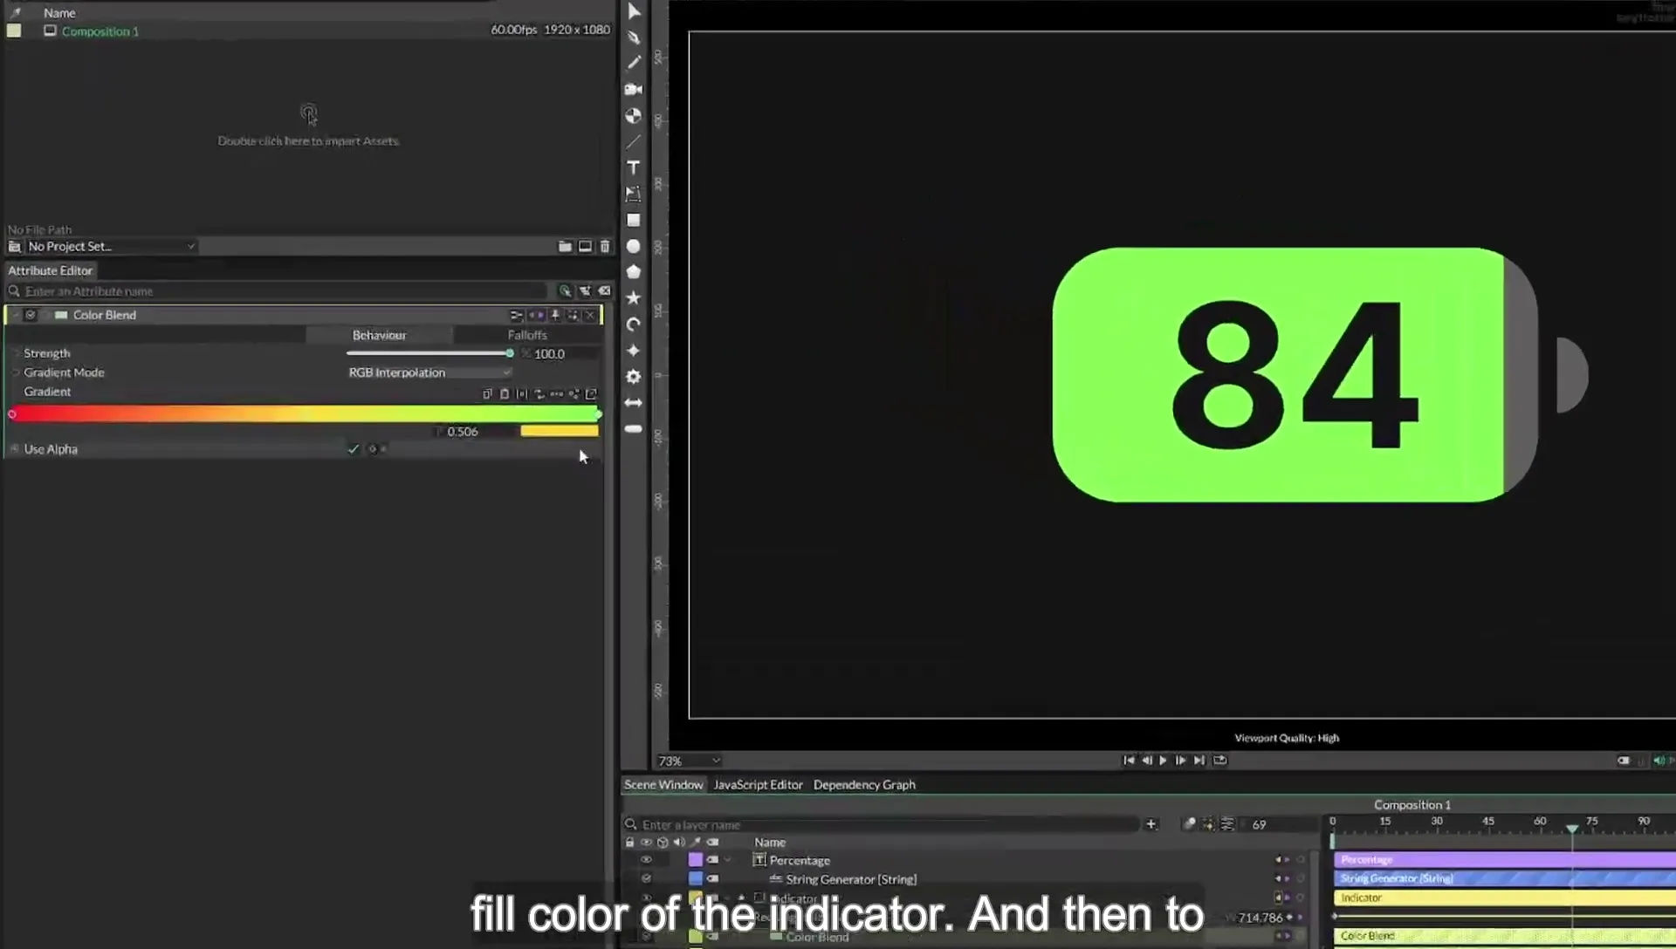Viewport: 1676px width, 949px height.
Task: Switch to the Behaviour tab
Action: point(379,335)
